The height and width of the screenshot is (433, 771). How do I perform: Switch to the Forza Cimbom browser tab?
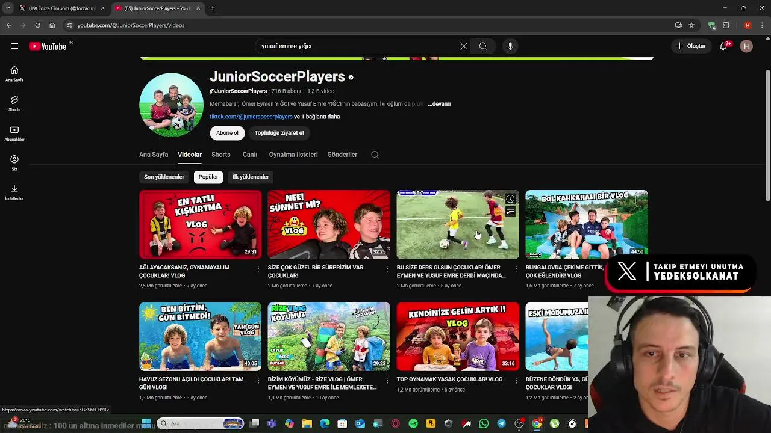62,8
